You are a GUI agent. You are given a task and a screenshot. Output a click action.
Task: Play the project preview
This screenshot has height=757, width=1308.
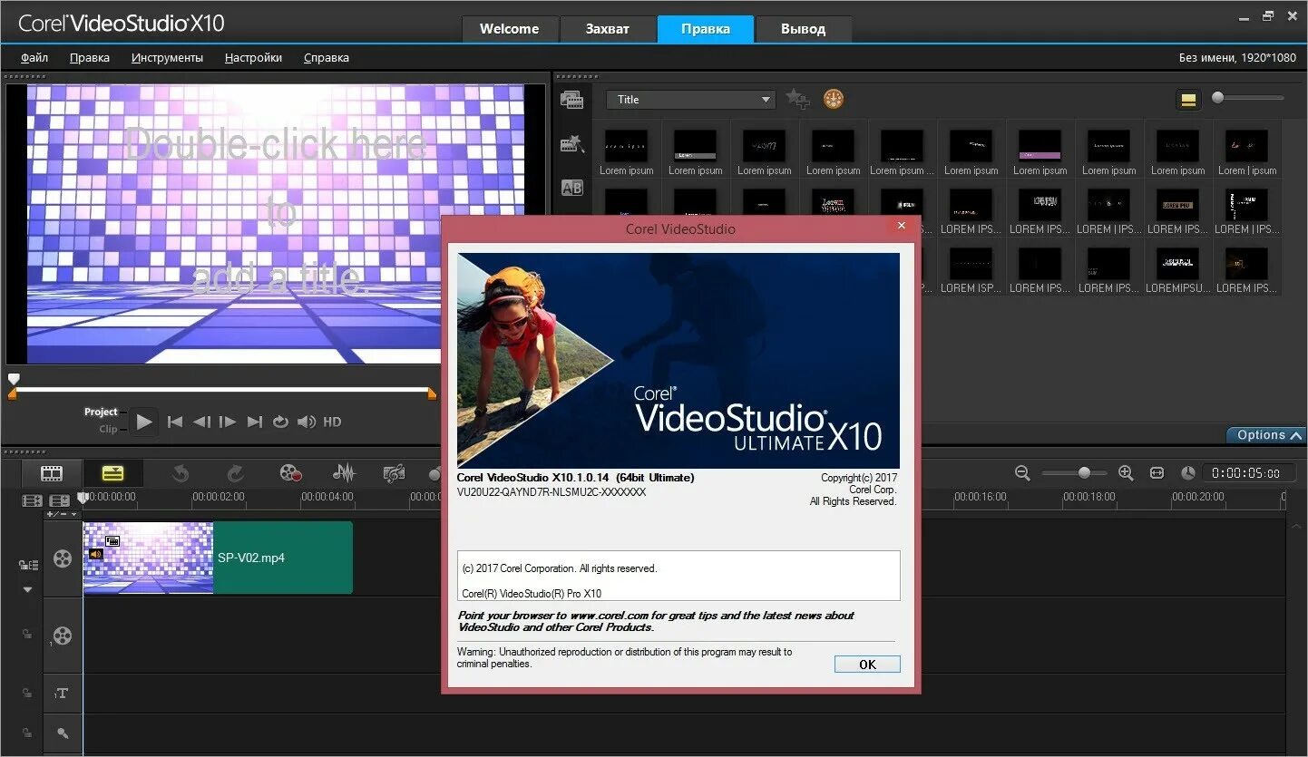pyautogui.click(x=143, y=422)
